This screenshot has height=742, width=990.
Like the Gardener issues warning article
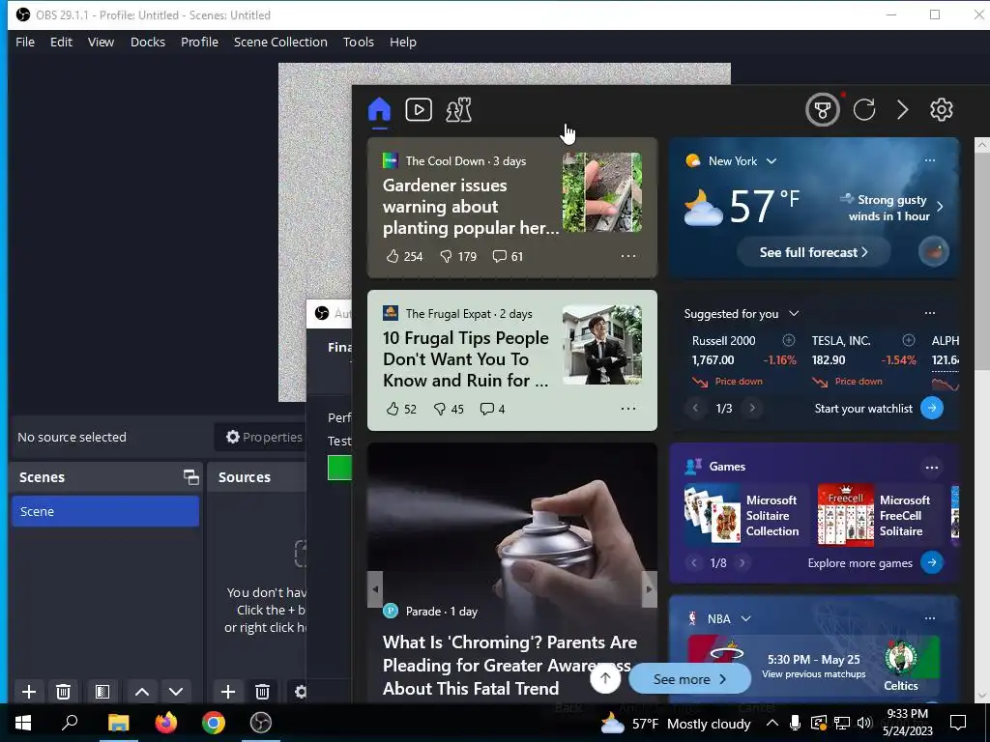(404, 256)
